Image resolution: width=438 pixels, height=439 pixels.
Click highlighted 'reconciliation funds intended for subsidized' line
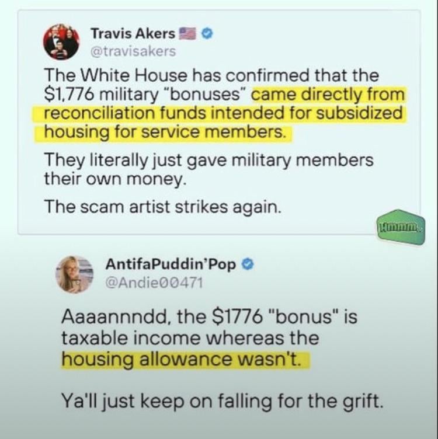222,113
